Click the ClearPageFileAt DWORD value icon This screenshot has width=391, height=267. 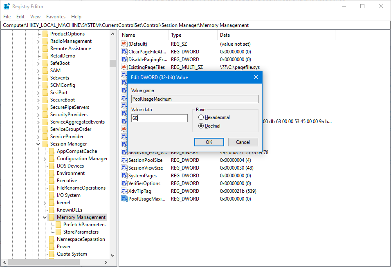[x=124, y=51]
